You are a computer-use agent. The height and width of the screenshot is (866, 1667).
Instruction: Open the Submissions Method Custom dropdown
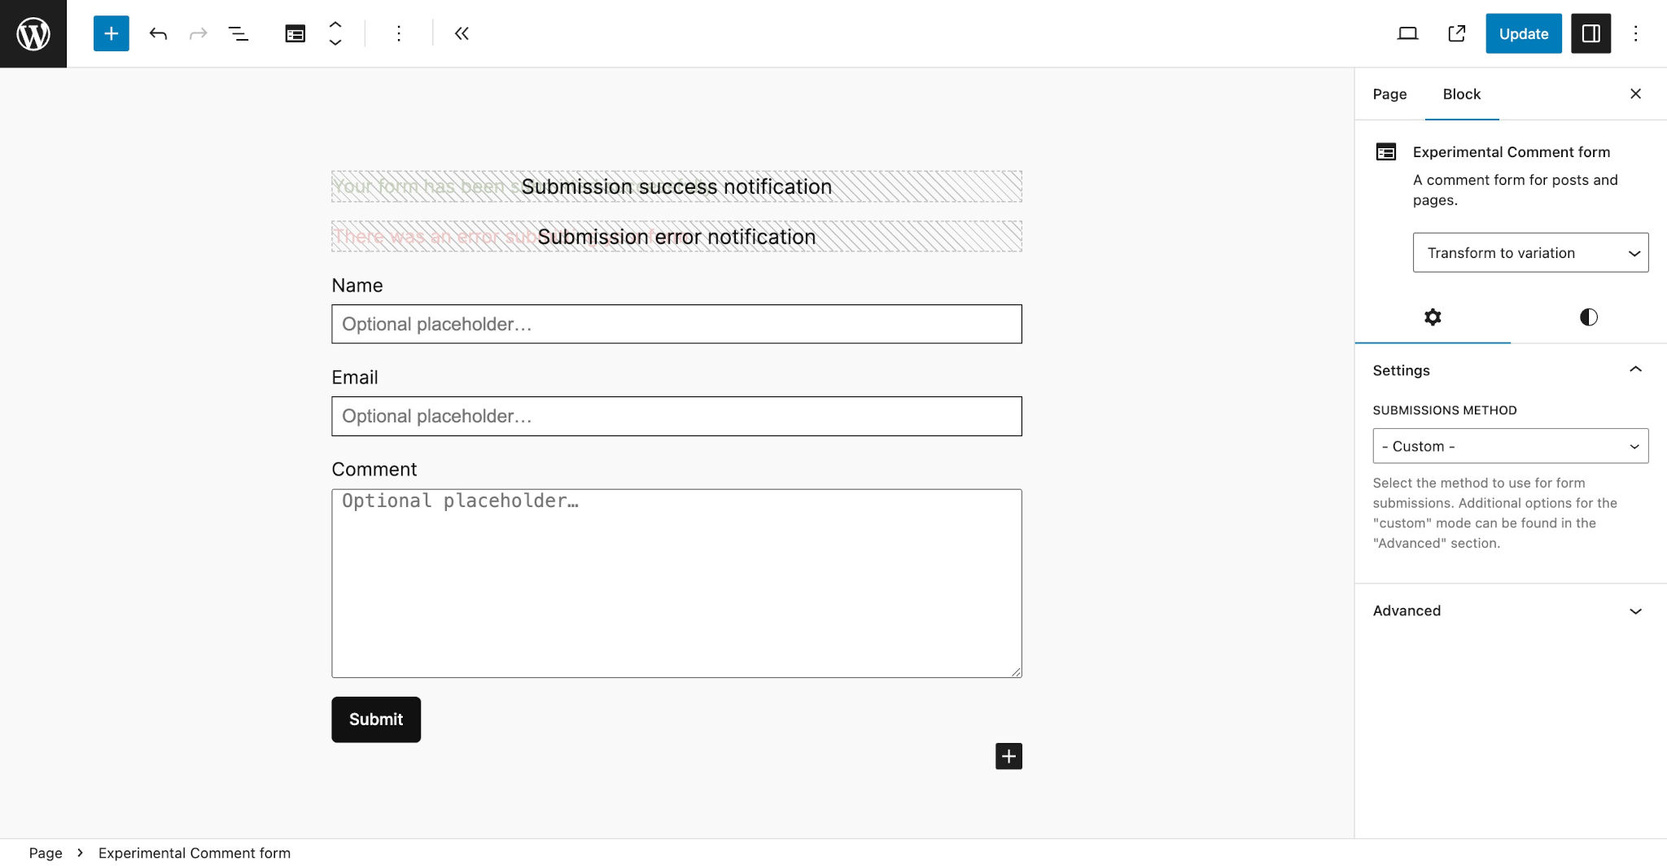click(x=1510, y=446)
